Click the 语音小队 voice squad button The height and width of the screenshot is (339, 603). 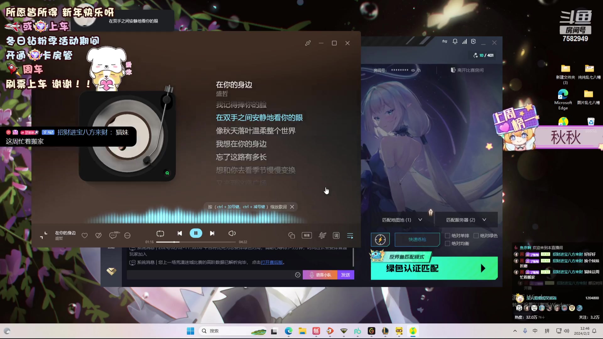point(320,275)
